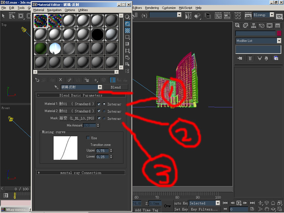Open Render Scene dialog icon

point(248,16)
